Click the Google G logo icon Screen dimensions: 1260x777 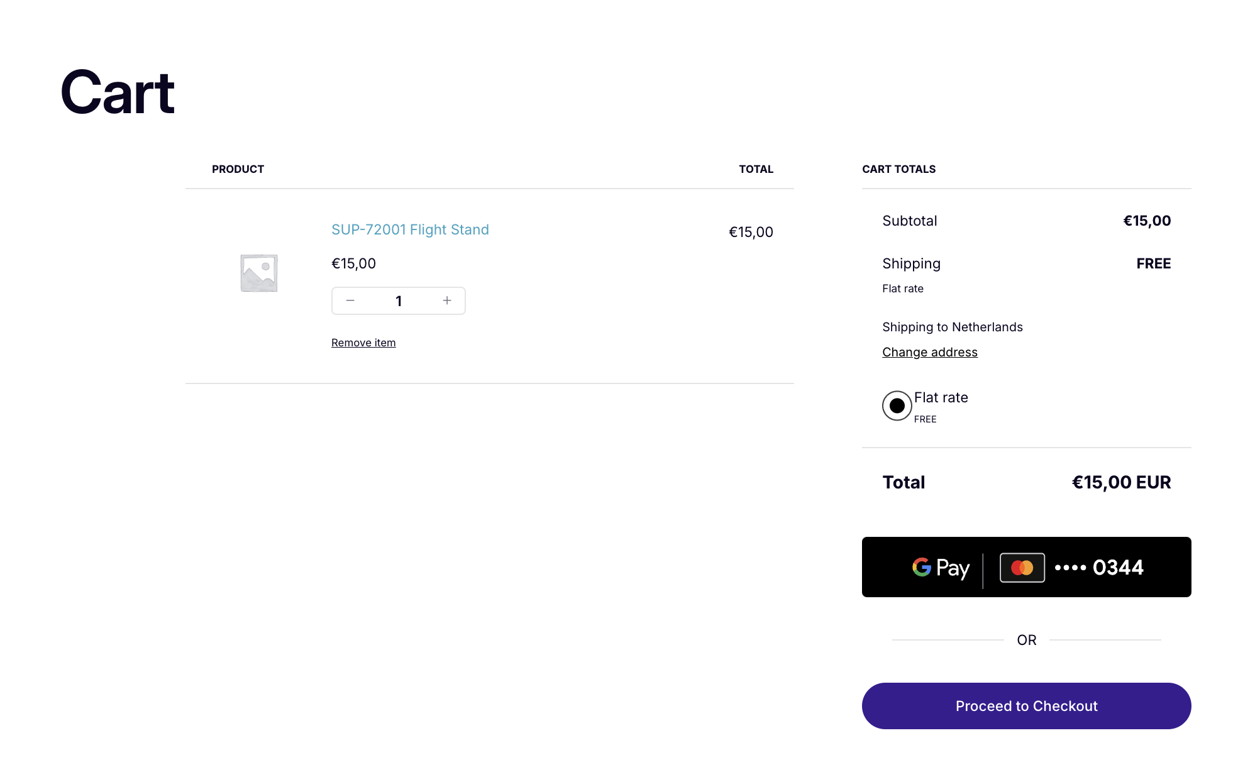(922, 567)
